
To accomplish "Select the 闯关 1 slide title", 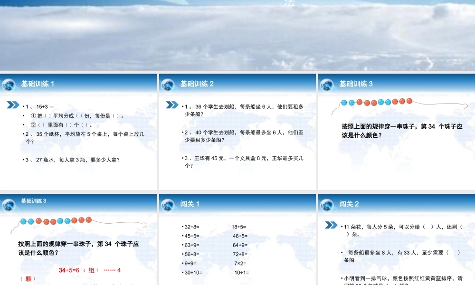I will click(190, 204).
